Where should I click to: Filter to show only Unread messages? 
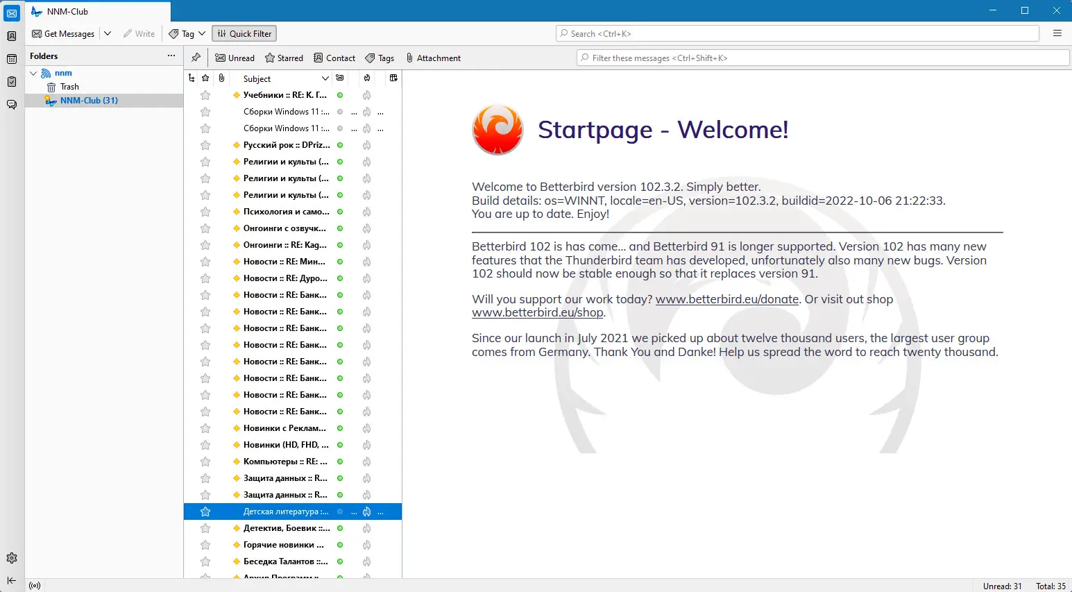pos(235,58)
